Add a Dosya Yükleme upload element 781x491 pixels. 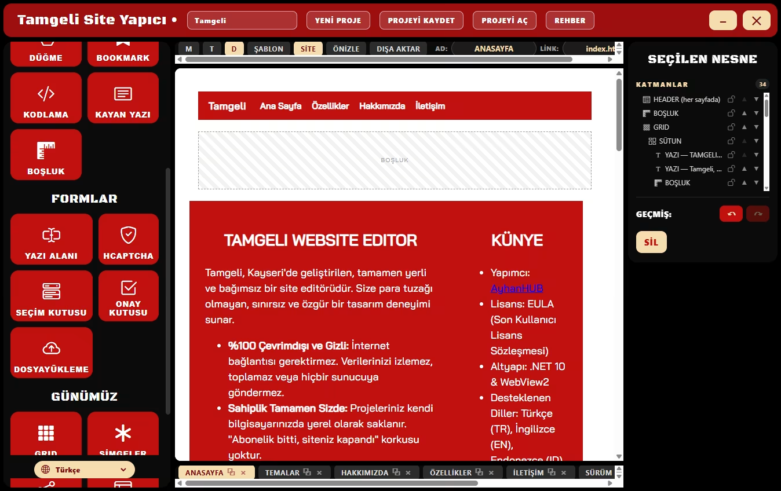pyautogui.click(x=52, y=353)
